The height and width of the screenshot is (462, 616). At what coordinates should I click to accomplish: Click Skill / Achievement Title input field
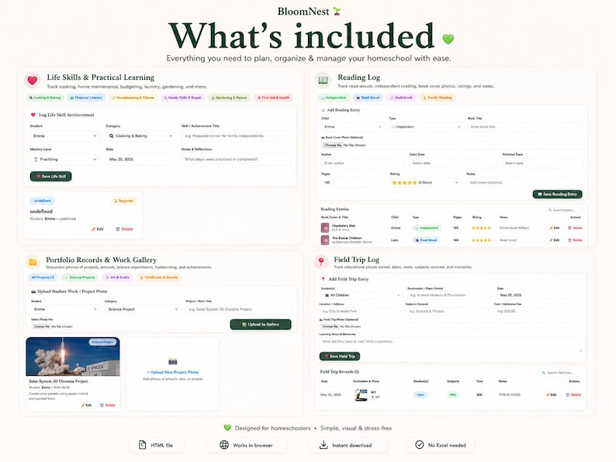(236, 136)
